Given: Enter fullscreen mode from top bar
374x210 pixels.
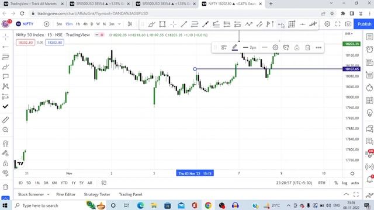Looking at the screenshot, I should pos(338,24).
